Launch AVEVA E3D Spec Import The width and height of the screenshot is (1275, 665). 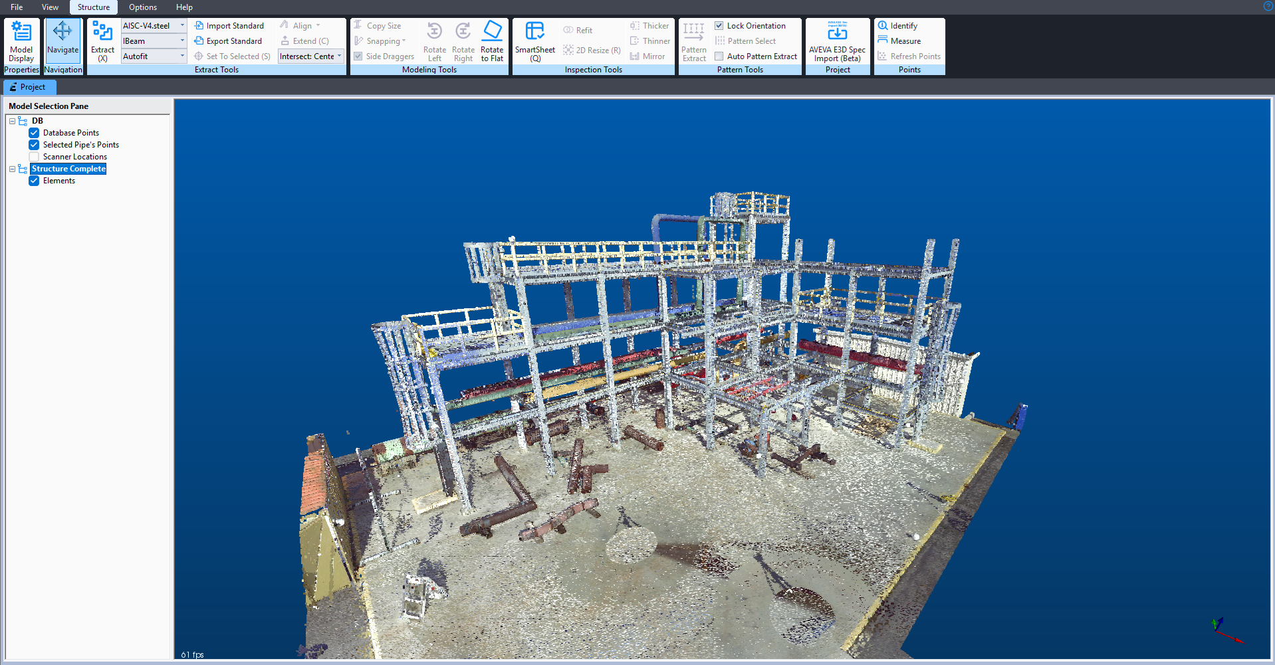[x=837, y=41]
